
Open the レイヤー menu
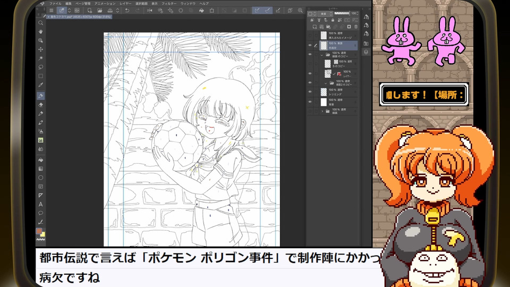[x=125, y=3]
